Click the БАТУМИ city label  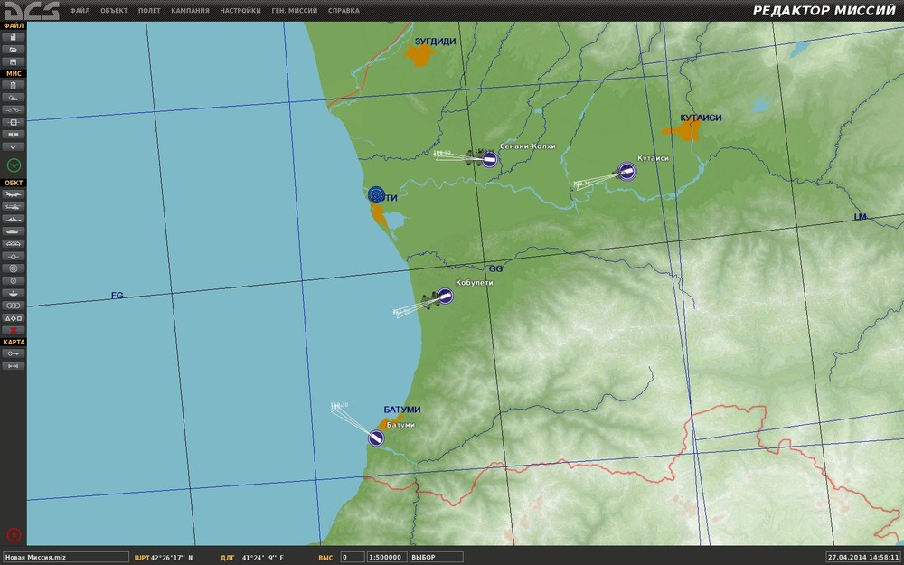pyautogui.click(x=402, y=410)
